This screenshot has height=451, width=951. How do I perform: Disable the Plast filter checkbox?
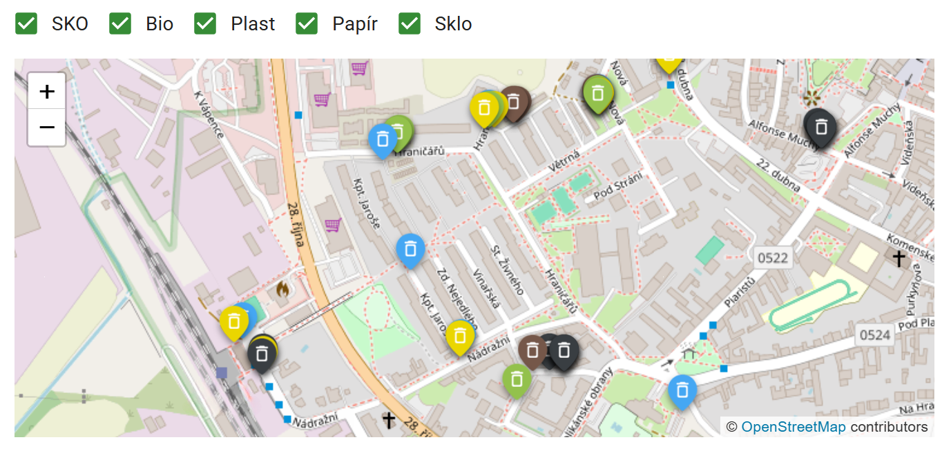[x=205, y=23]
